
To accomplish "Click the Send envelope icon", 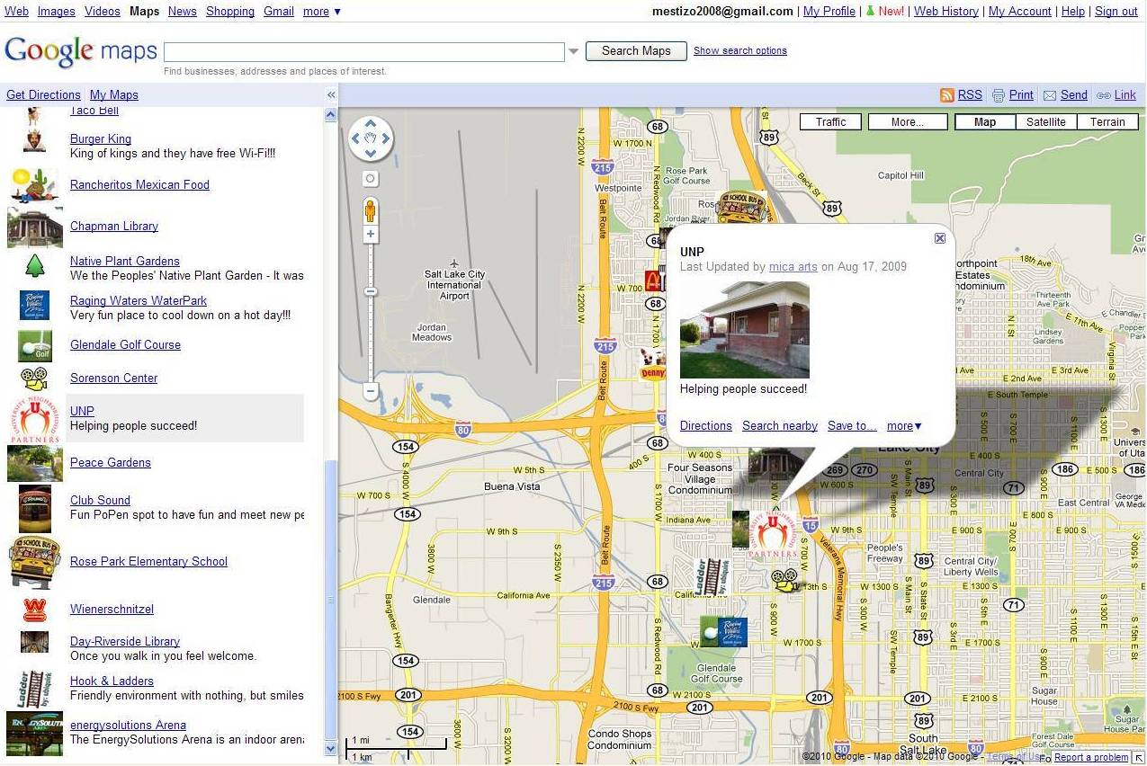I will pyautogui.click(x=1052, y=94).
